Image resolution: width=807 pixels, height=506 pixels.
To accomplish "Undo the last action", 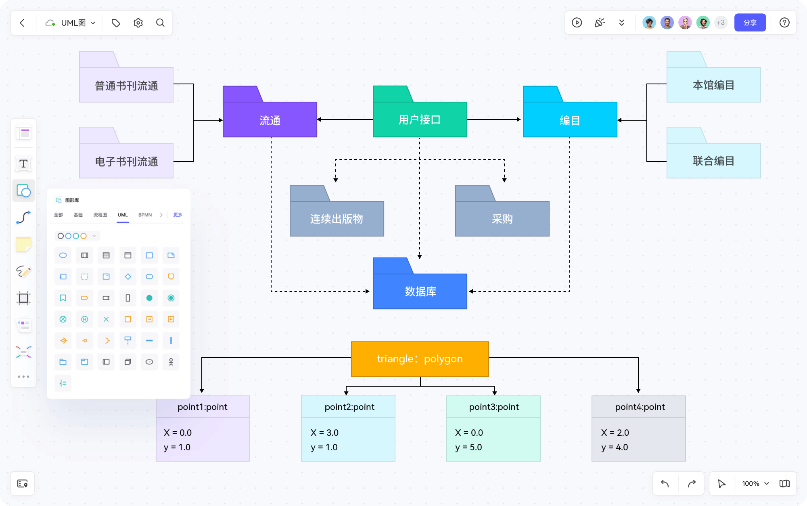I will click(x=665, y=484).
